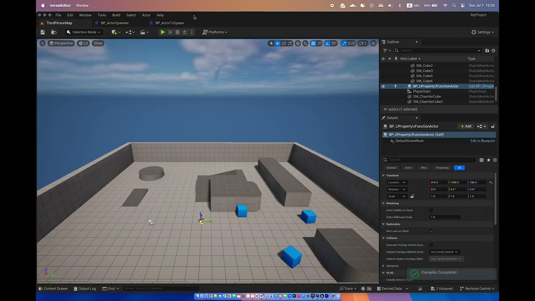Toggle the Details panel lock icon
Screen dimensions: 535x301
point(493,126)
